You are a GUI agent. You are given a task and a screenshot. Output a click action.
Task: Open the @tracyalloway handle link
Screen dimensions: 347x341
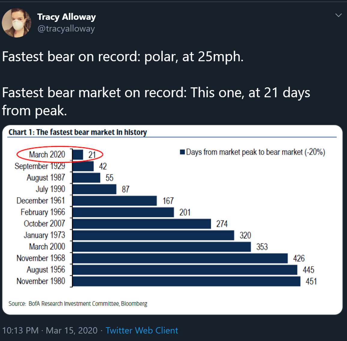click(66, 29)
